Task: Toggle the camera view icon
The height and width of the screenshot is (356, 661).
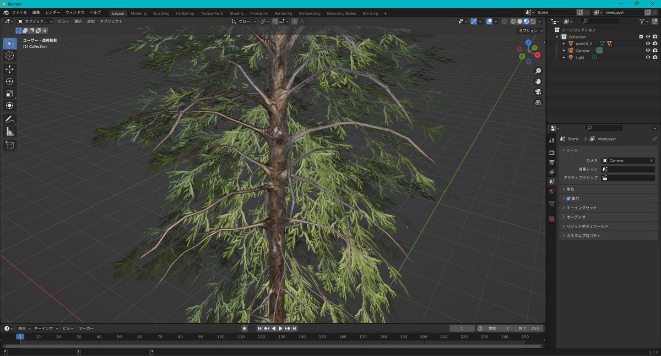Action: tap(538, 91)
